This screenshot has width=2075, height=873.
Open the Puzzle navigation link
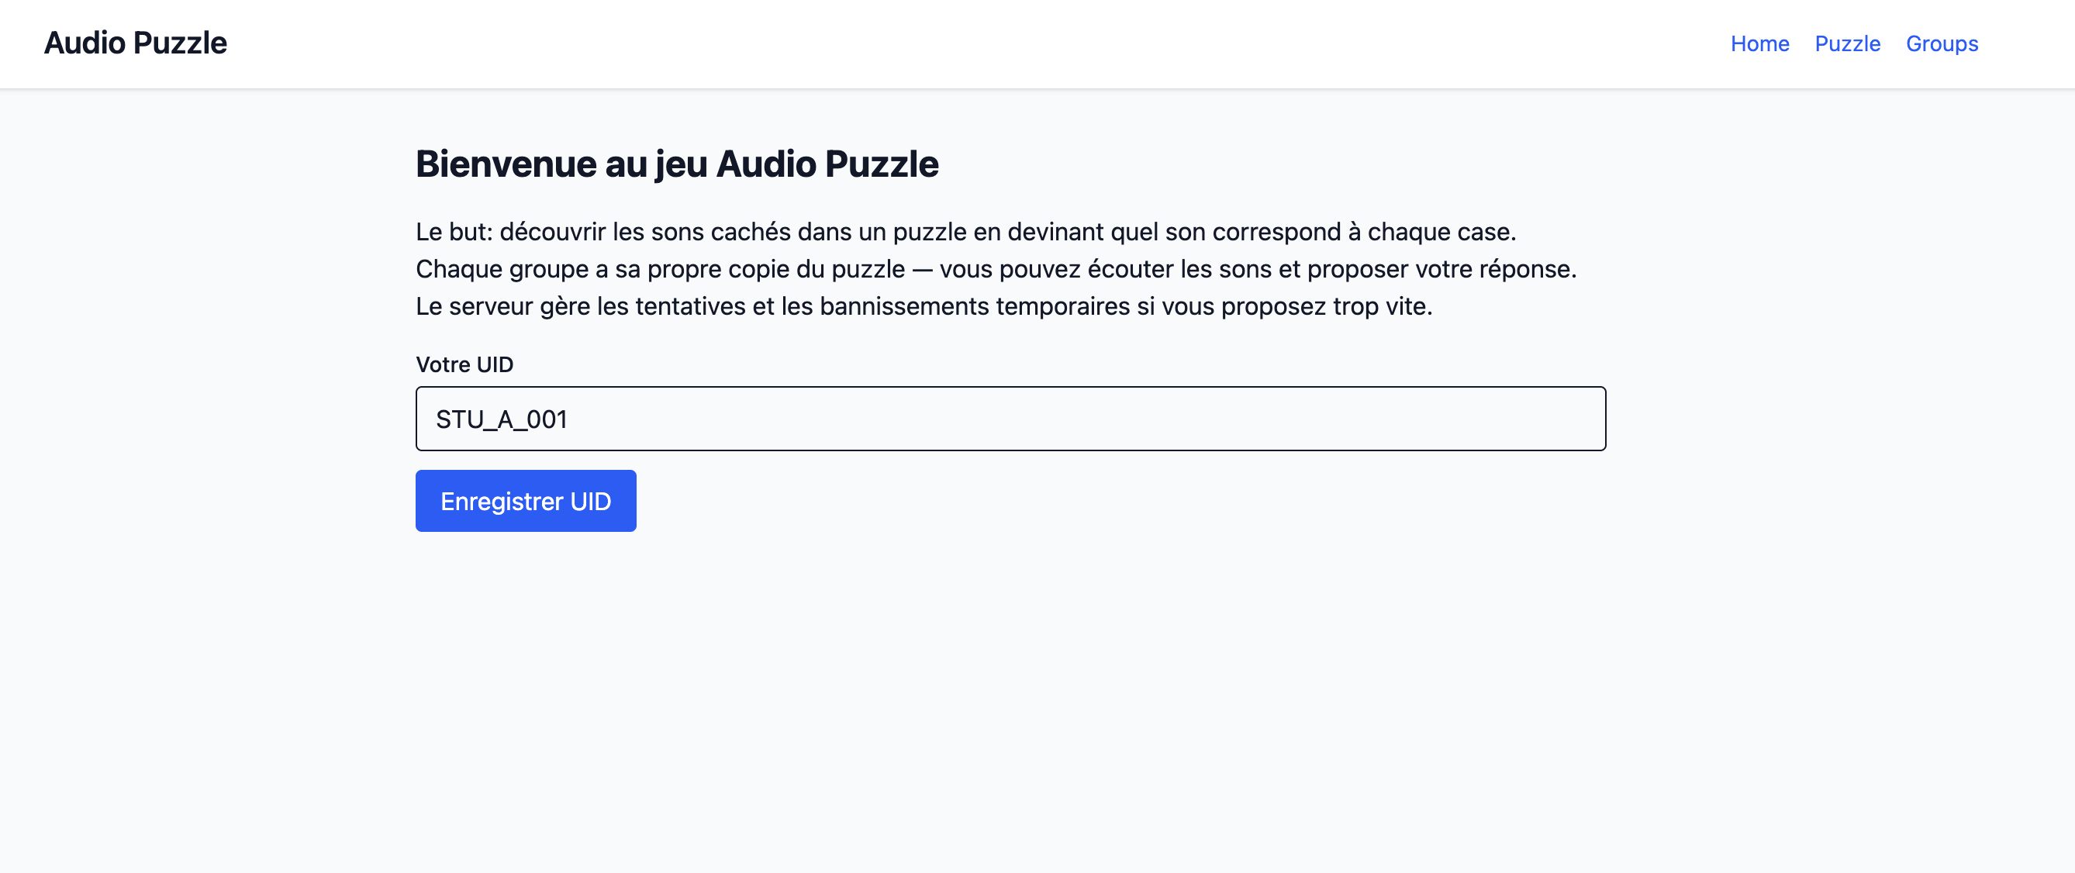coord(1847,43)
